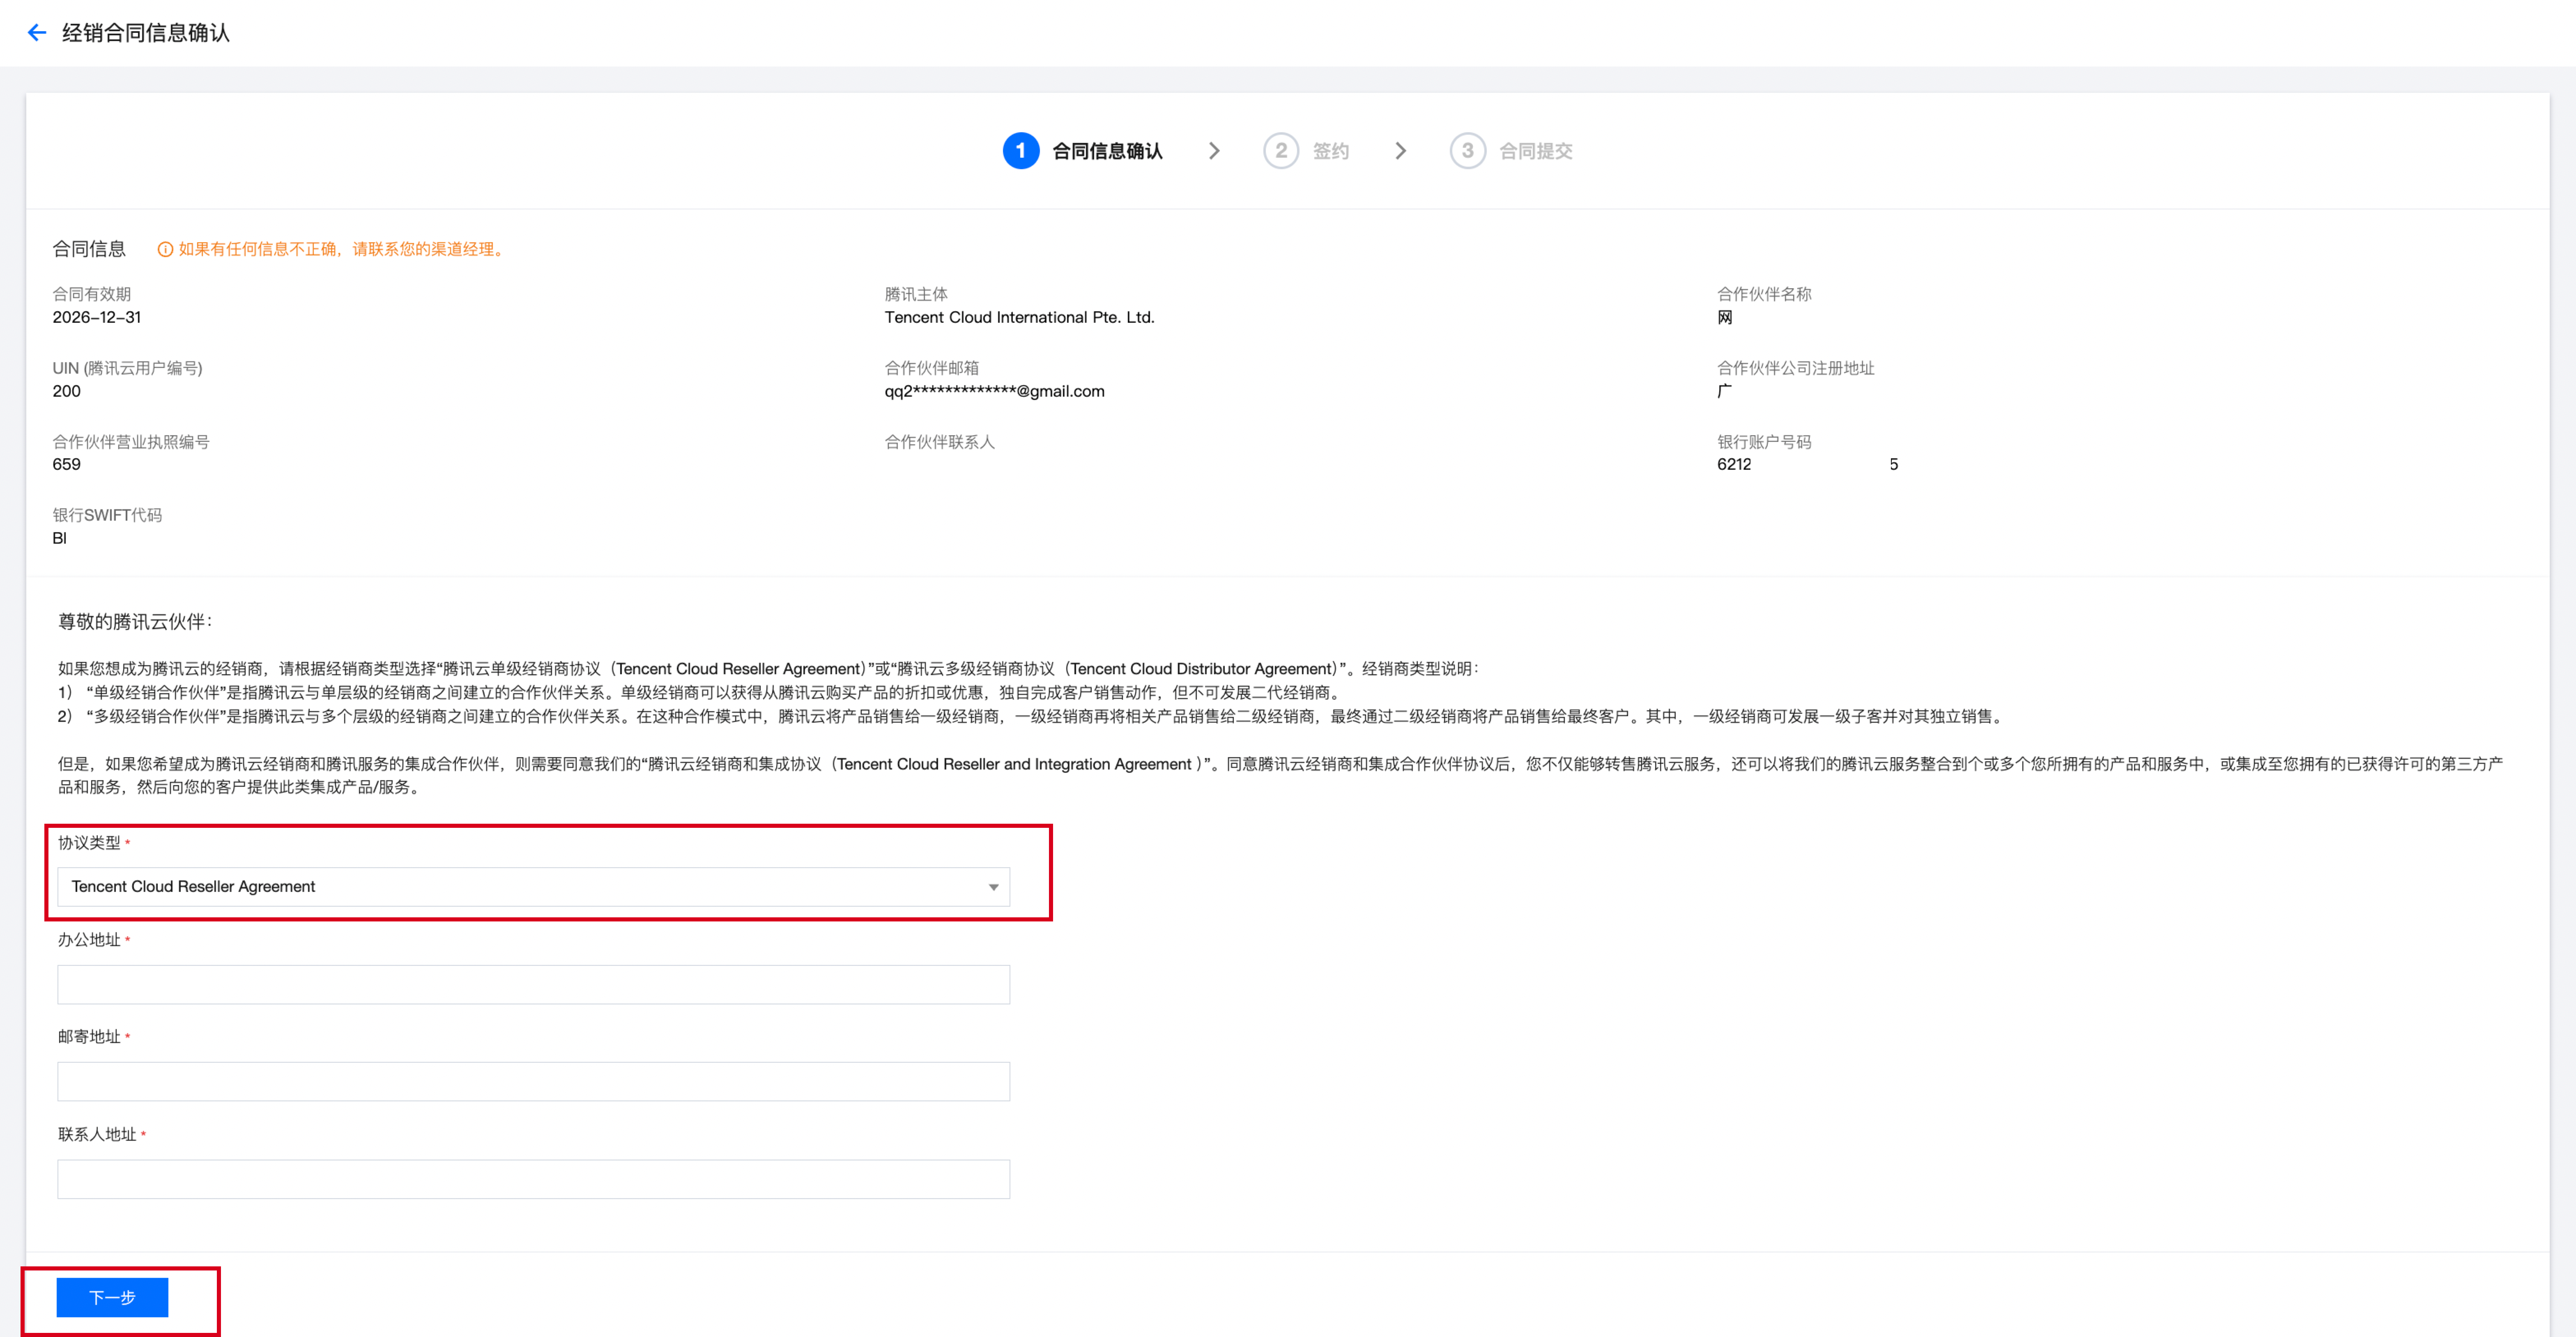Click chevron between steps 1 and 2
2576x1337 pixels.
pyautogui.click(x=1214, y=151)
